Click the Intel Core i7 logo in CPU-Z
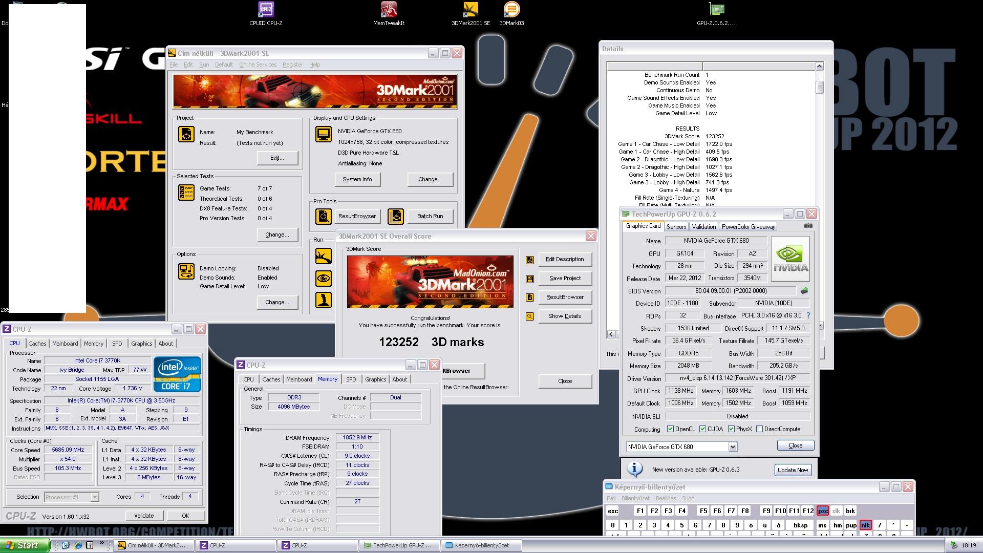Image resolution: width=983 pixels, height=553 pixels. point(177,374)
